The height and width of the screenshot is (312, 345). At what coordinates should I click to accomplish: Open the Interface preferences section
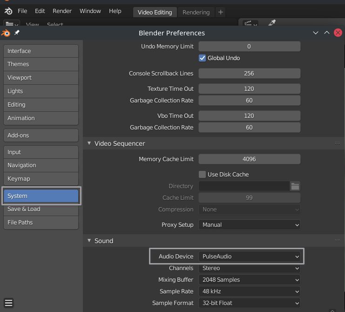[x=41, y=51]
